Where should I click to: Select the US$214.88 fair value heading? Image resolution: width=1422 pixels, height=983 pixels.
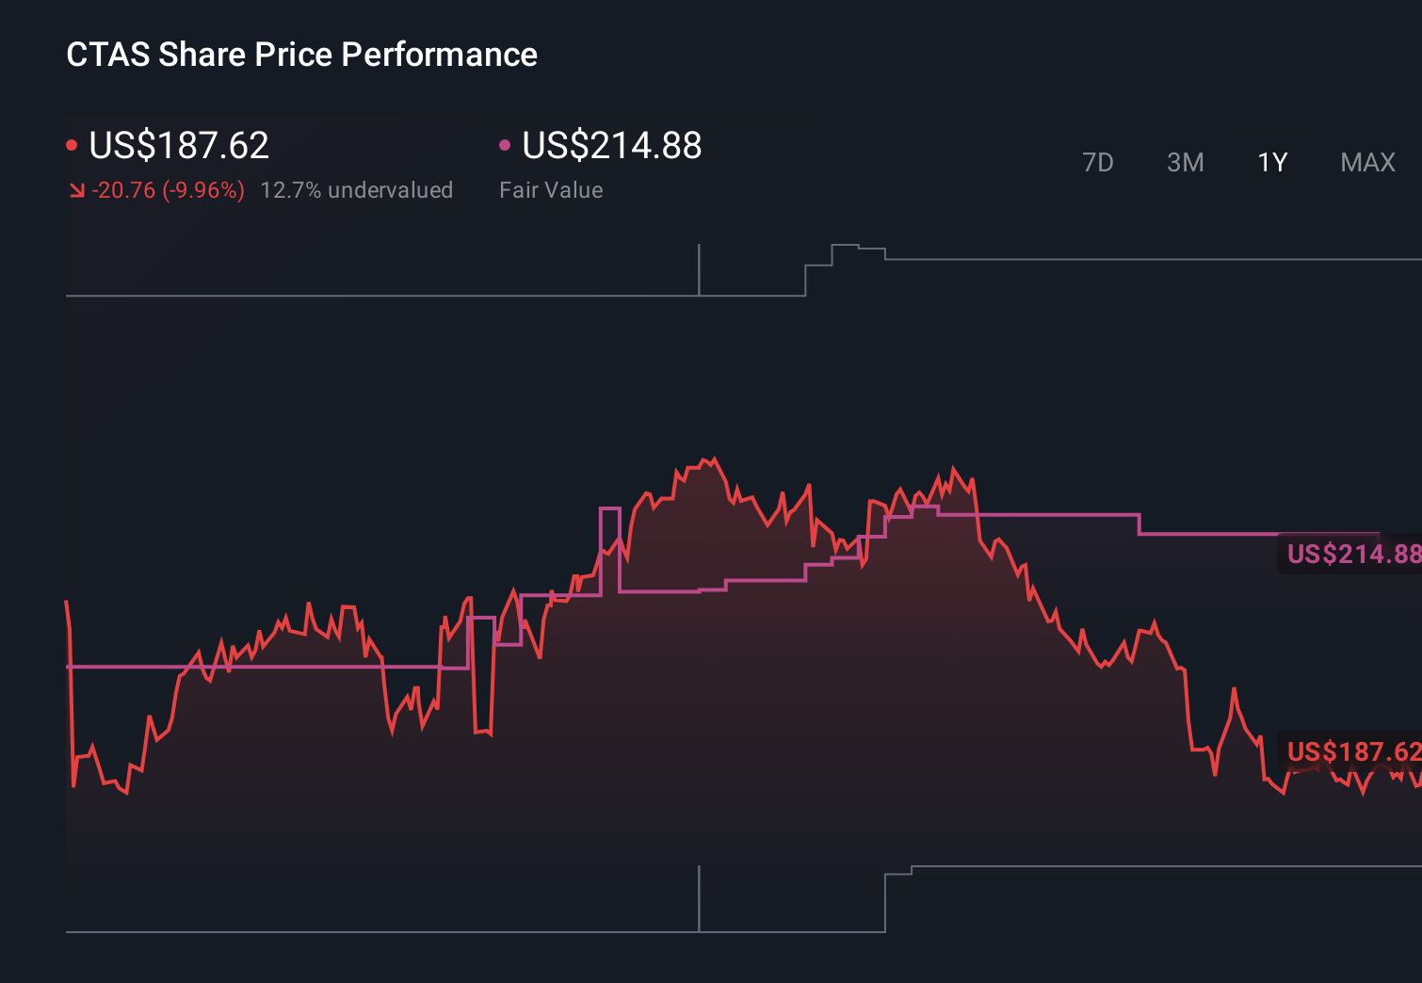click(612, 145)
